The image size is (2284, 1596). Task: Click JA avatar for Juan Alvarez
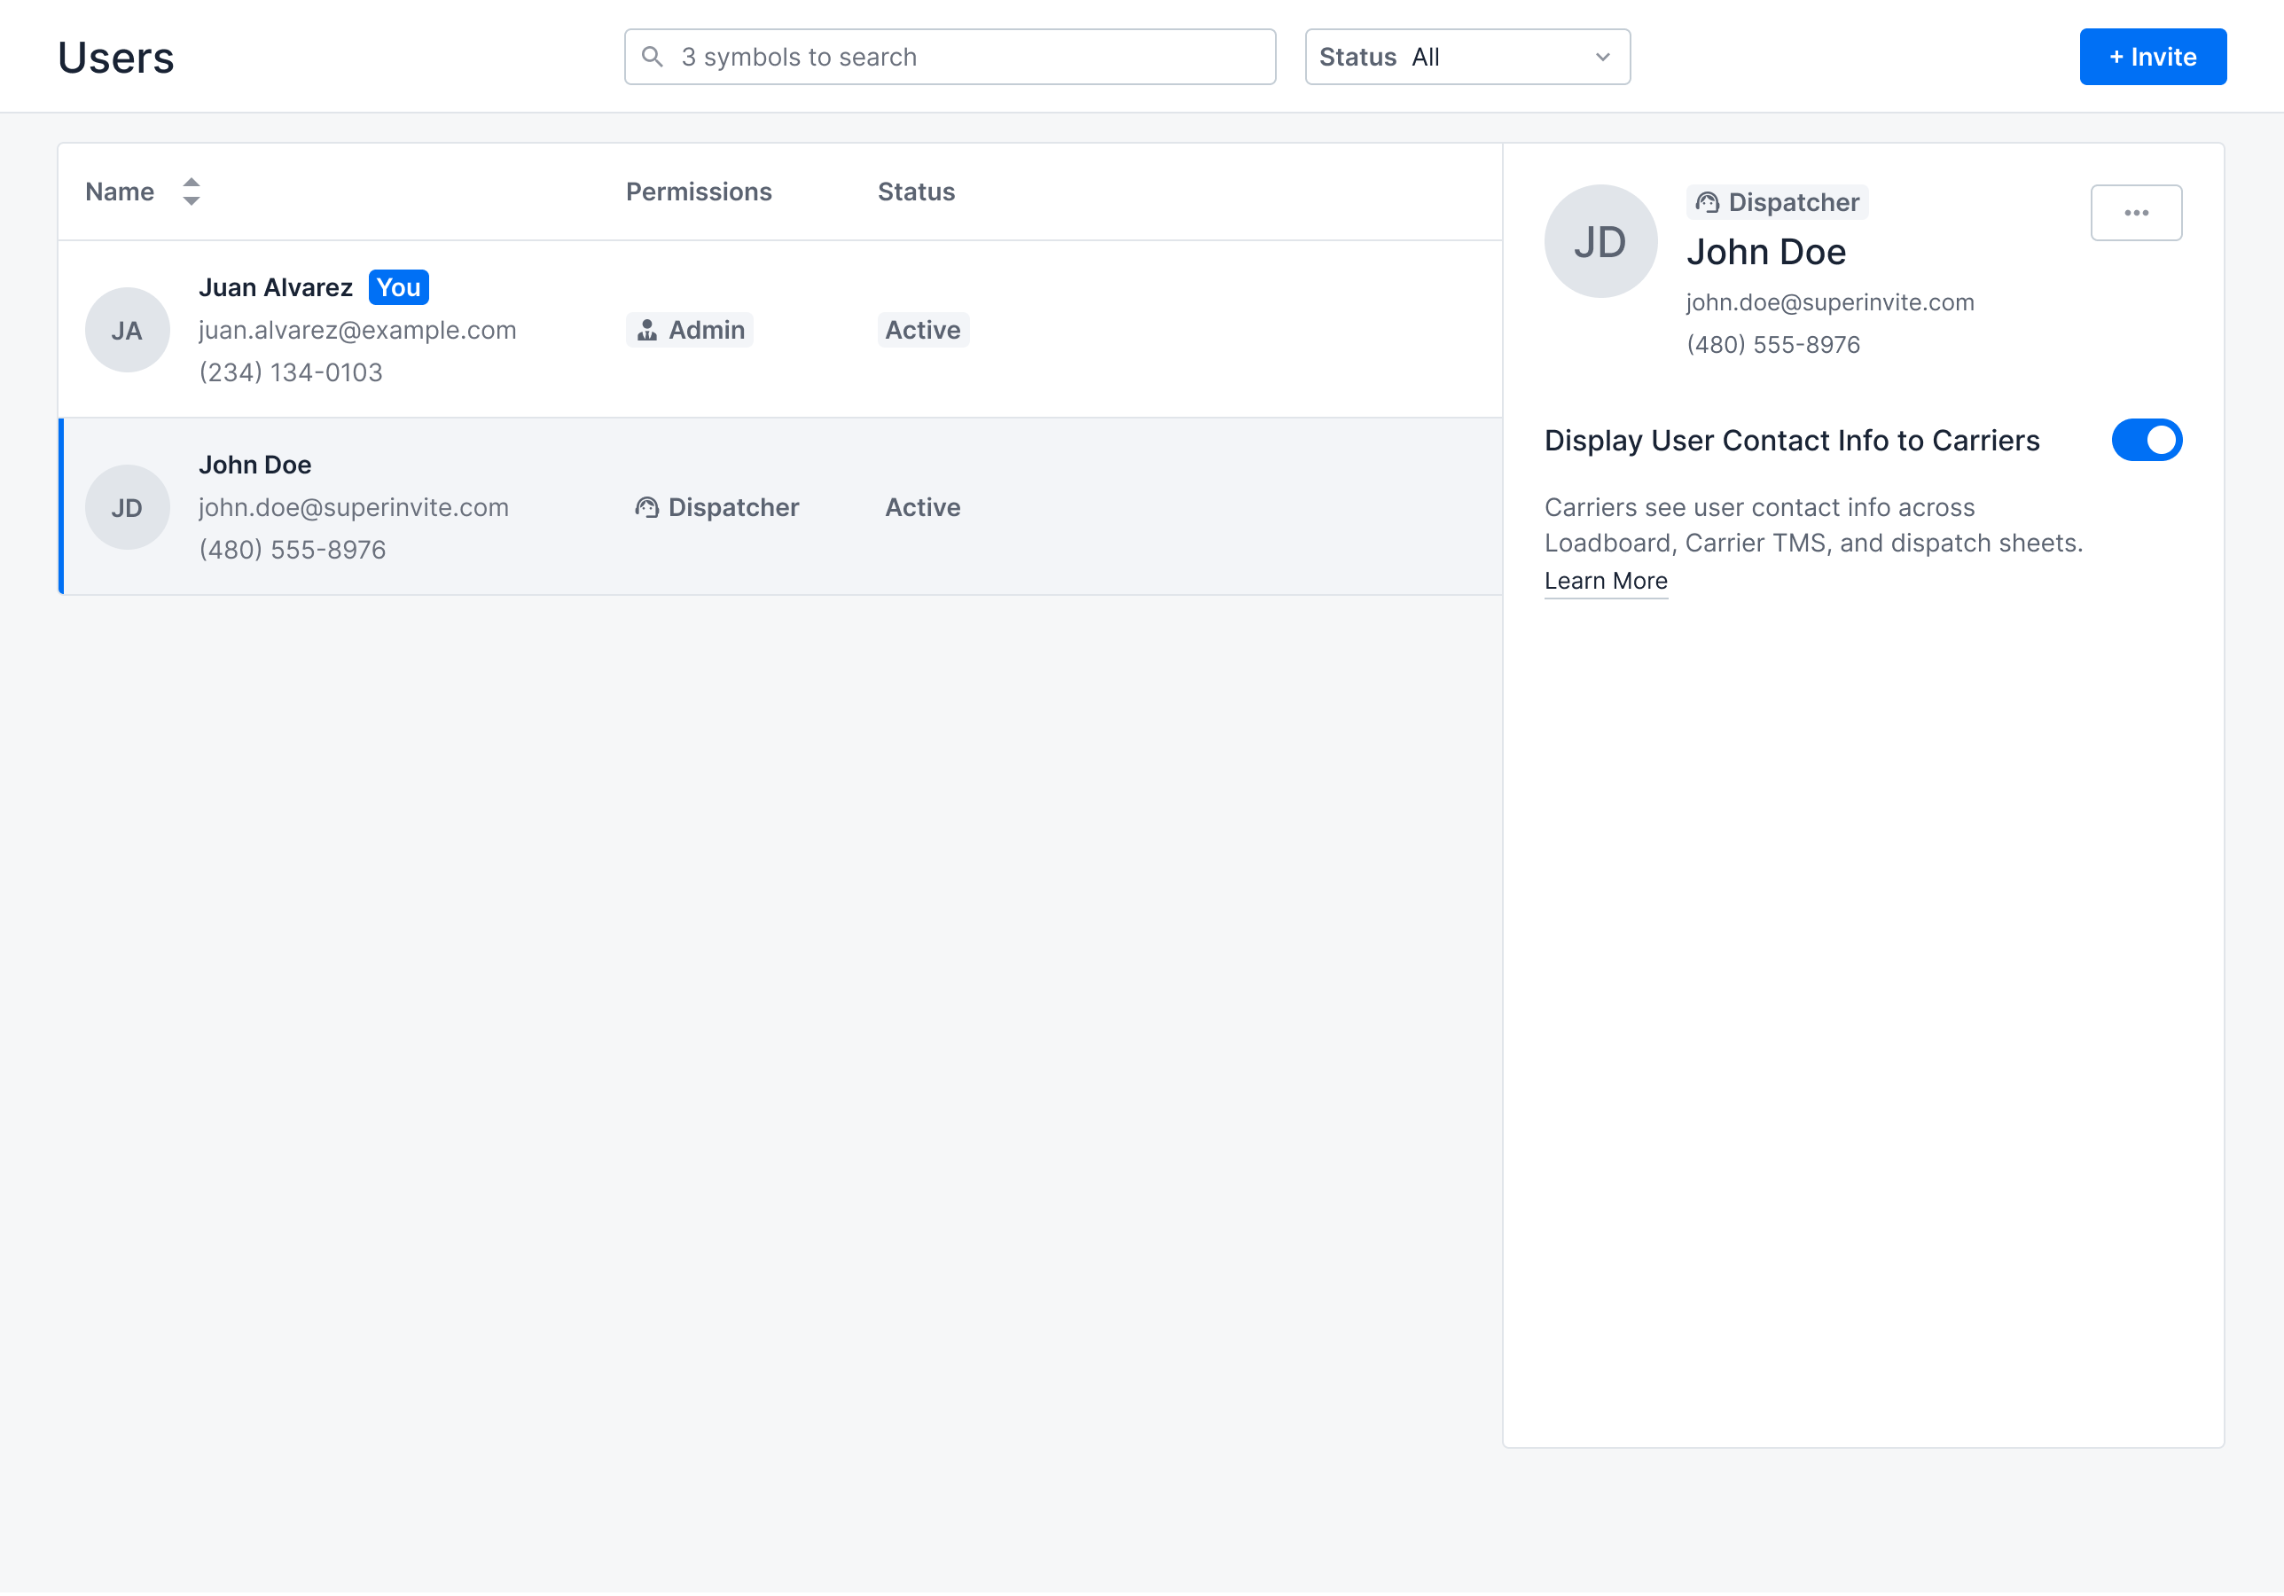(128, 331)
